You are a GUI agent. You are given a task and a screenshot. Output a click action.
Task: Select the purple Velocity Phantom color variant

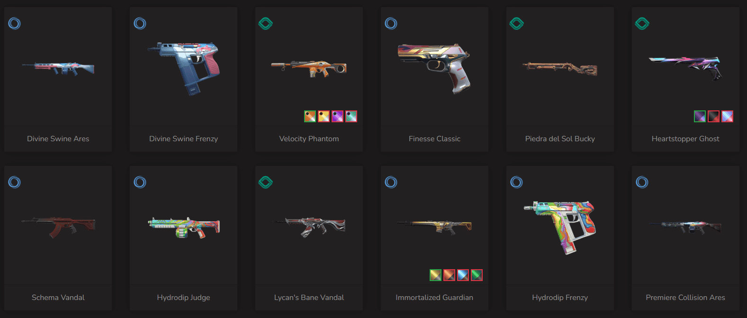click(x=338, y=116)
